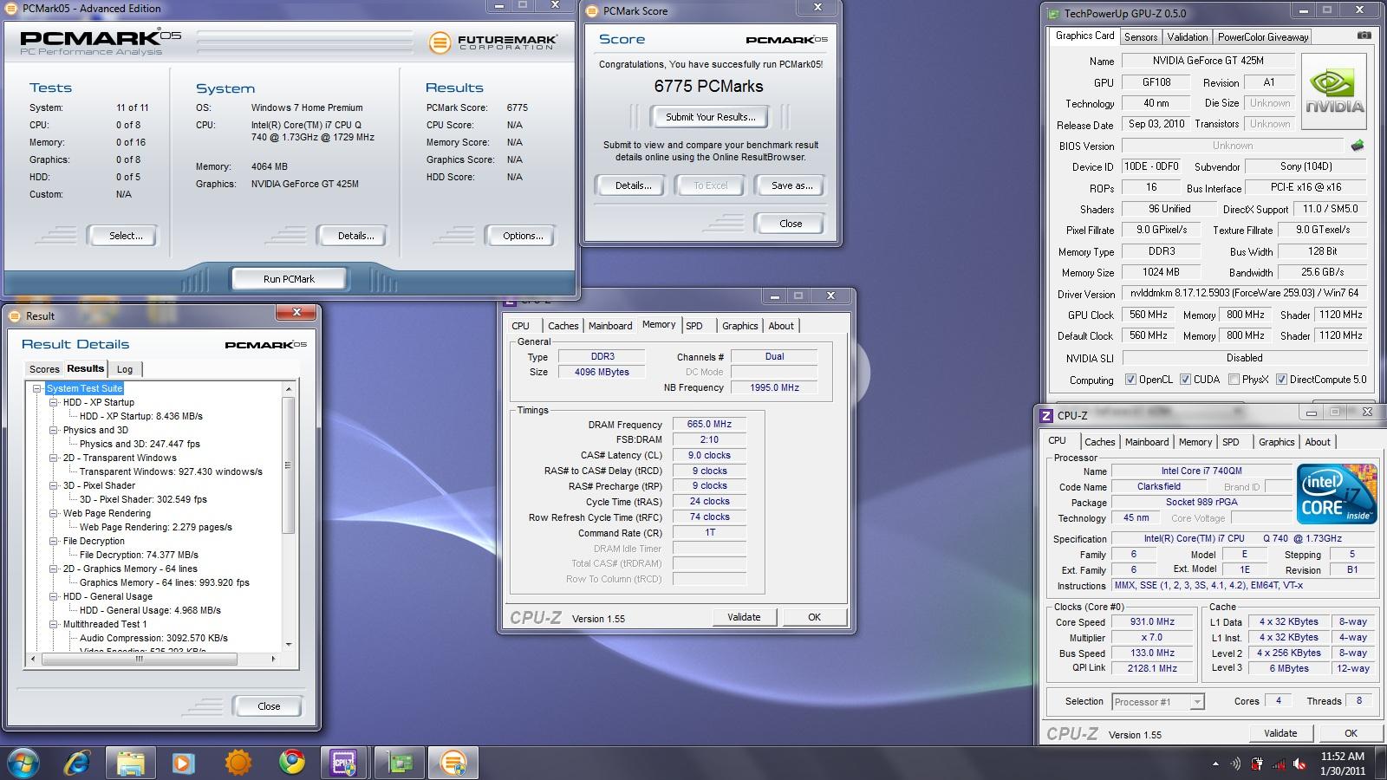This screenshot has width=1387, height=780.
Task: Collapse the System Test Suite tree node
Action: (x=37, y=388)
